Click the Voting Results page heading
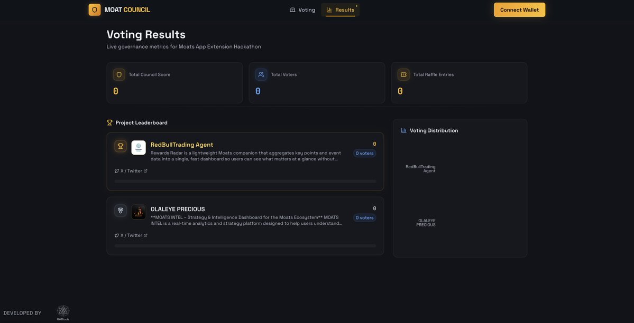The image size is (634, 323). [x=146, y=34]
